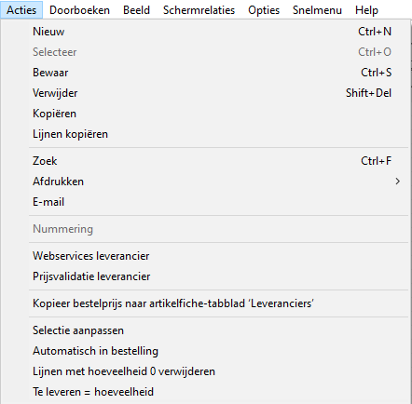Expand the Afdrukken submenu arrow

click(397, 182)
